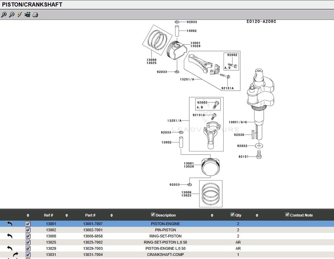Click the back arrow on row 13008

click(x=10, y=236)
